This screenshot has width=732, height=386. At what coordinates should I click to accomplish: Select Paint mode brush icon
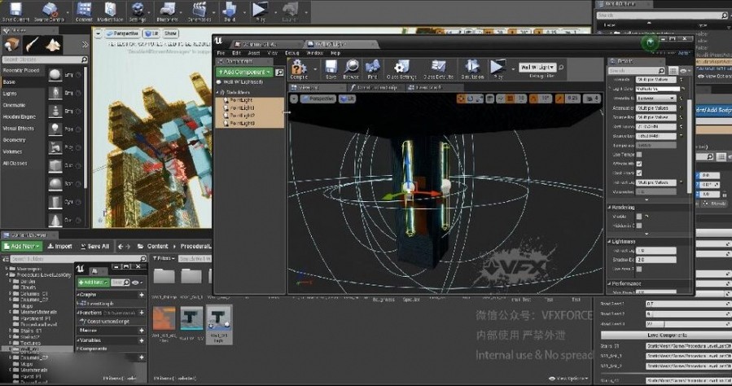[x=33, y=45]
